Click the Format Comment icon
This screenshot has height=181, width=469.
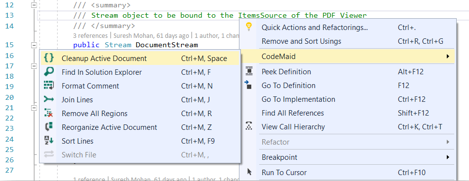click(x=49, y=86)
